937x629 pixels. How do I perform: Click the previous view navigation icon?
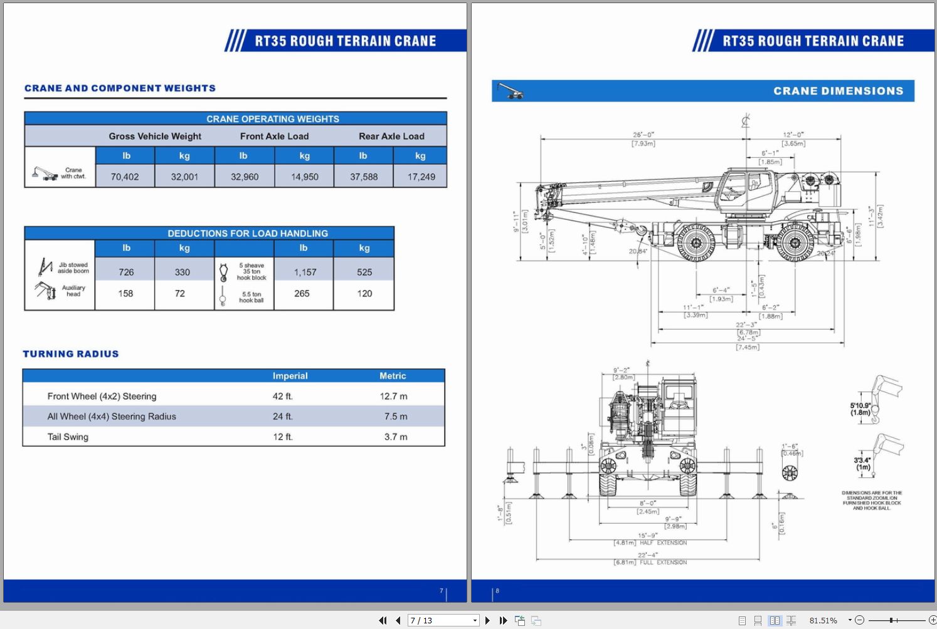519,620
